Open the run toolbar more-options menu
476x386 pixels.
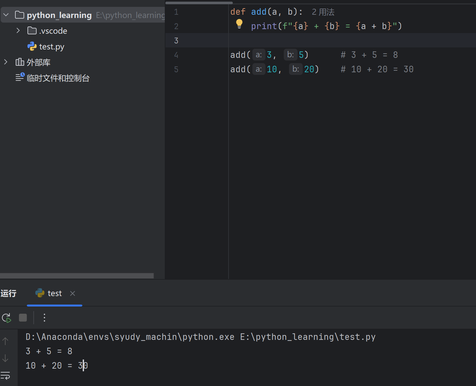pyautogui.click(x=44, y=318)
